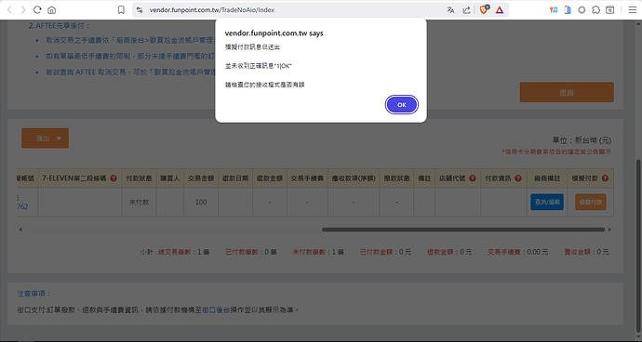
Task: Confirm the alert with OK button
Action: (402, 105)
